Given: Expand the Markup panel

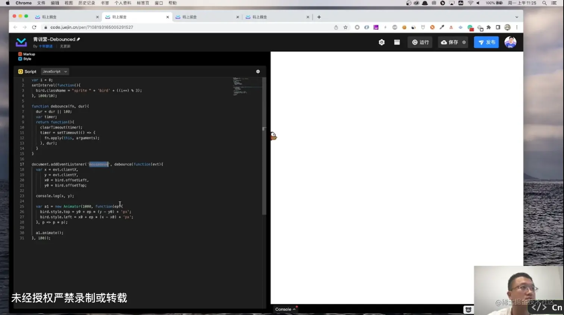Looking at the screenshot, I should pyautogui.click(x=26, y=54).
